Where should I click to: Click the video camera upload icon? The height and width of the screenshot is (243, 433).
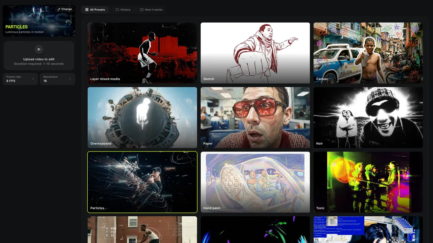[x=39, y=49]
